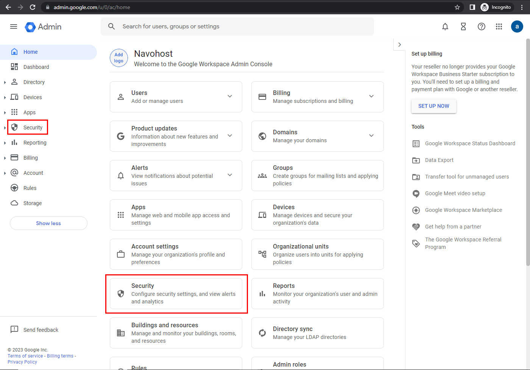This screenshot has width=530, height=370.
Task: Expand the Billing card chevron
Action: point(371,96)
